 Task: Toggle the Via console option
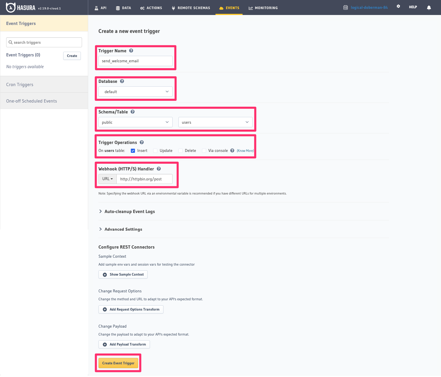tap(204, 150)
